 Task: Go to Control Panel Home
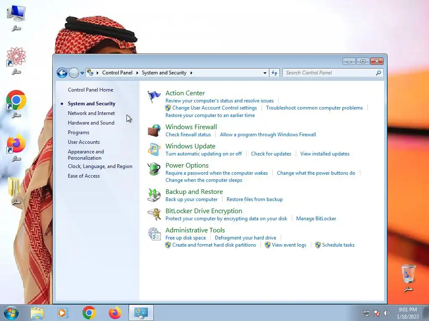pyautogui.click(x=90, y=90)
